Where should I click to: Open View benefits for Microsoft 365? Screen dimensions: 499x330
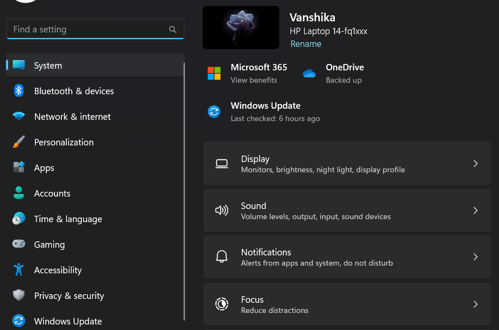(x=254, y=80)
